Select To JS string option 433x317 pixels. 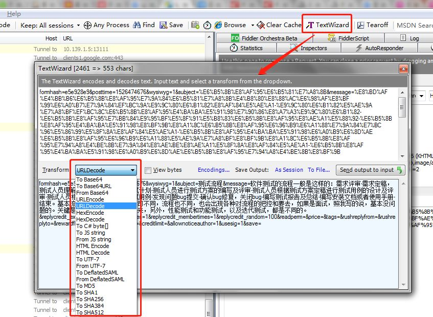(106, 233)
